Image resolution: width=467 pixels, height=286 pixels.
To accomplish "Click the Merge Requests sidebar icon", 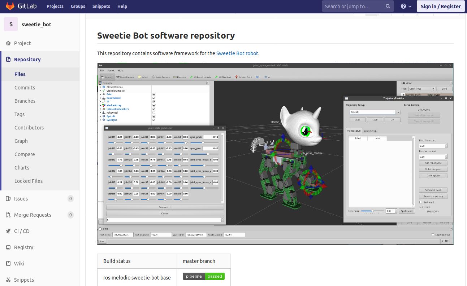I will (x=8, y=215).
